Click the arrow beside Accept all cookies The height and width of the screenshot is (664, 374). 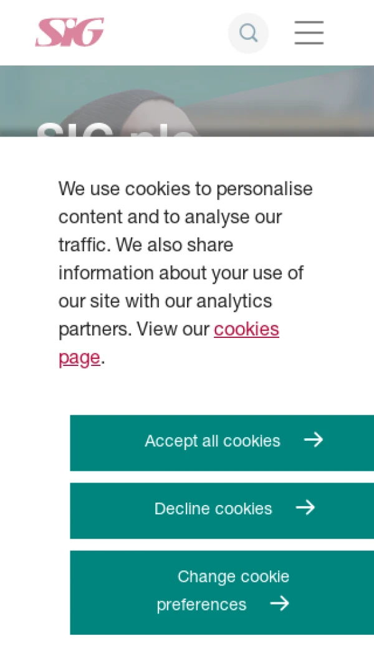[314, 440]
